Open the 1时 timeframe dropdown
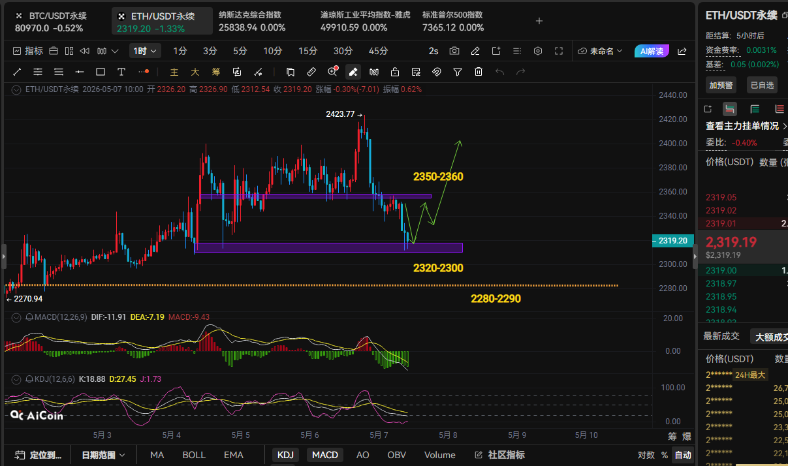This screenshot has height=466, width=788. coord(145,51)
